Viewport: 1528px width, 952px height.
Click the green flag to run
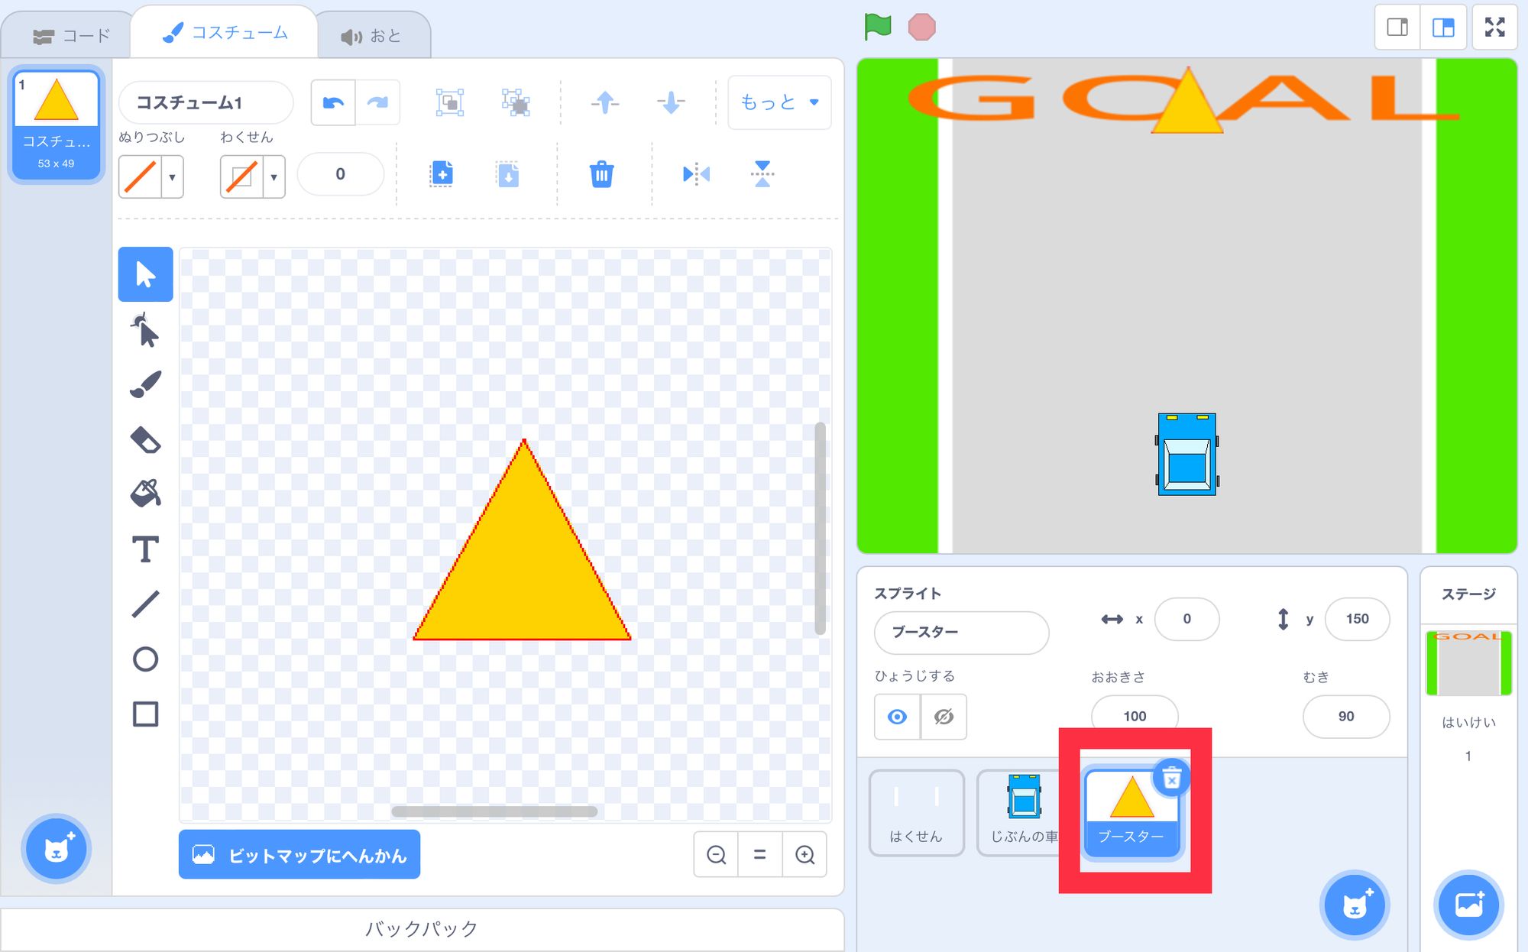(878, 27)
